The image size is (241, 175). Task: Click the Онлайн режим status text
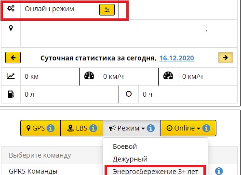click(49, 9)
